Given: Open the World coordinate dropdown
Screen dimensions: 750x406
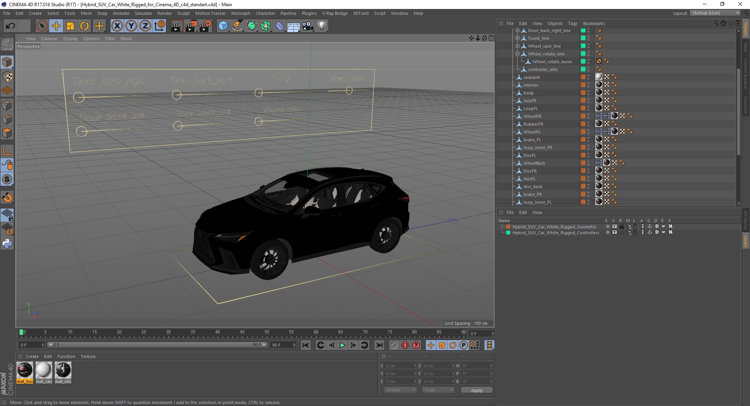Looking at the screenshot, I should (400, 390).
